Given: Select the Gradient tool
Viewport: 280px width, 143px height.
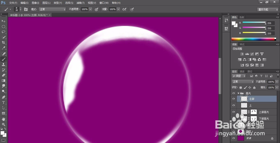Looking at the screenshot, I should 3,81.
